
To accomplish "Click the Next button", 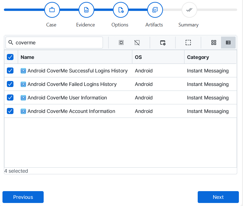I will [218, 197].
